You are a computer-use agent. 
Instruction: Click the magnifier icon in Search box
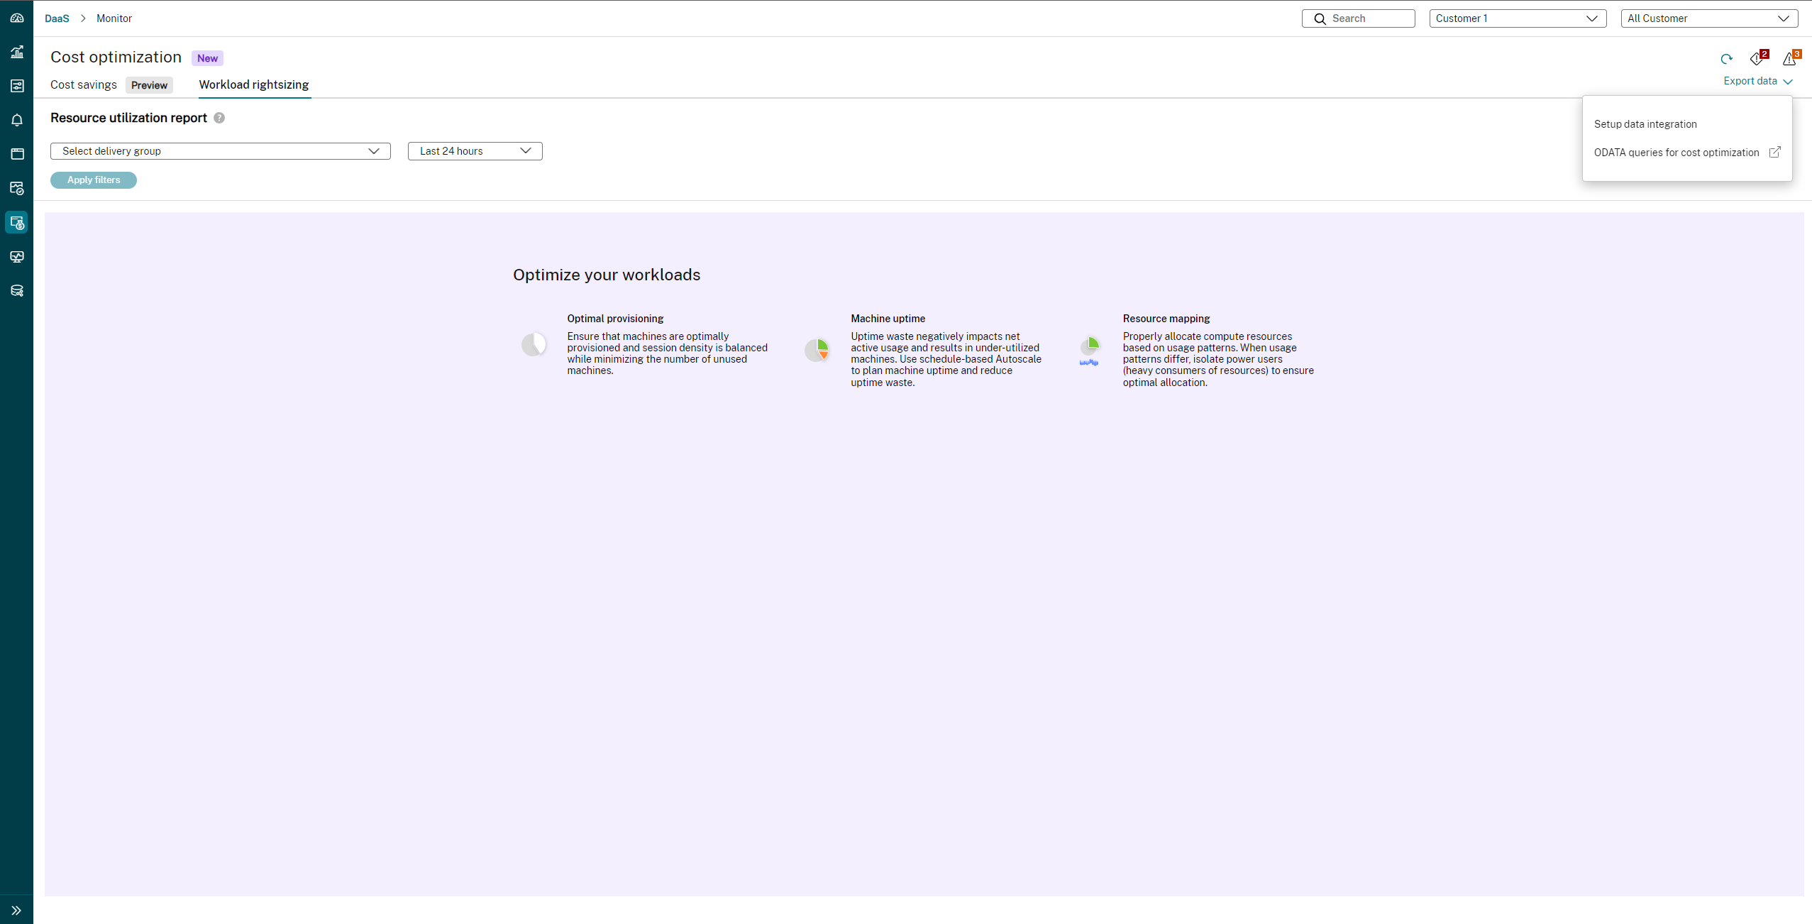coord(1320,18)
